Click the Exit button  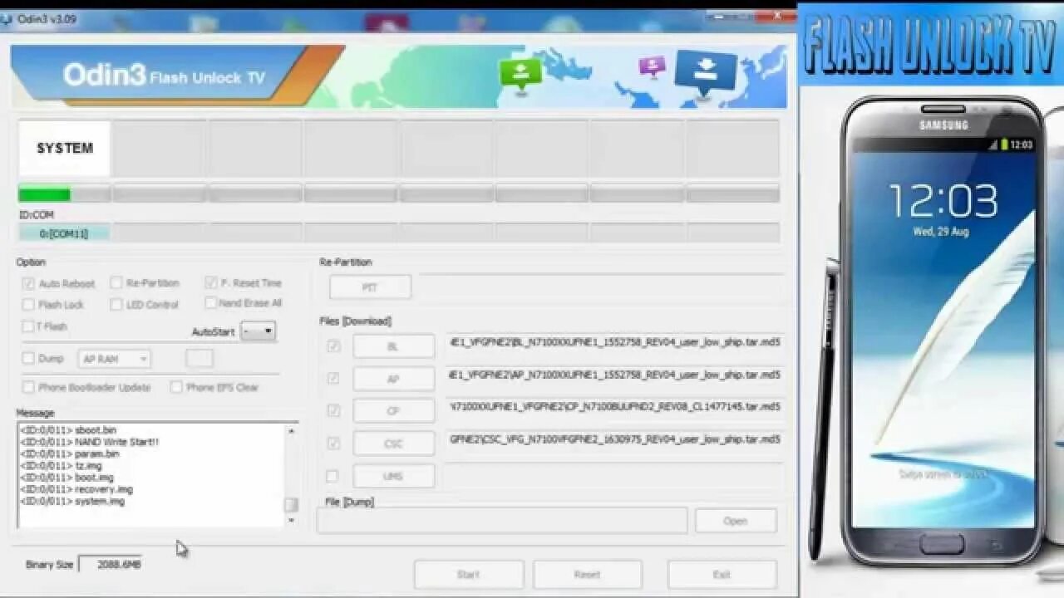pyautogui.click(x=722, y=575)
